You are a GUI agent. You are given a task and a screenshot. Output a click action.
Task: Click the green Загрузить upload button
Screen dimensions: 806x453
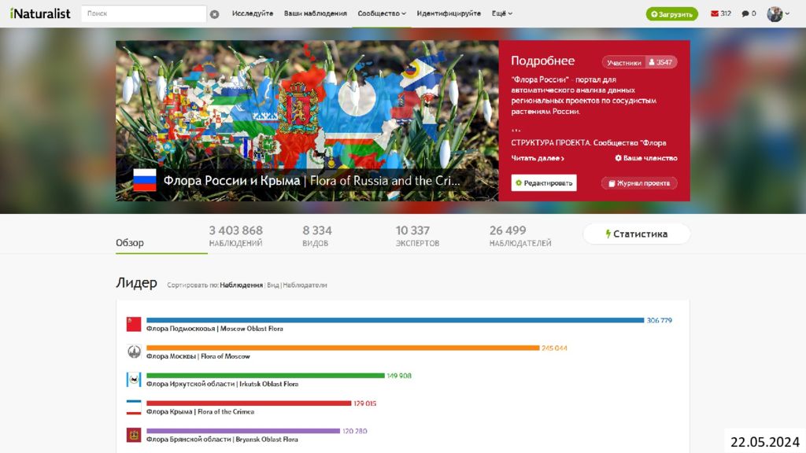pyautogui.click(x=672, y=14)
